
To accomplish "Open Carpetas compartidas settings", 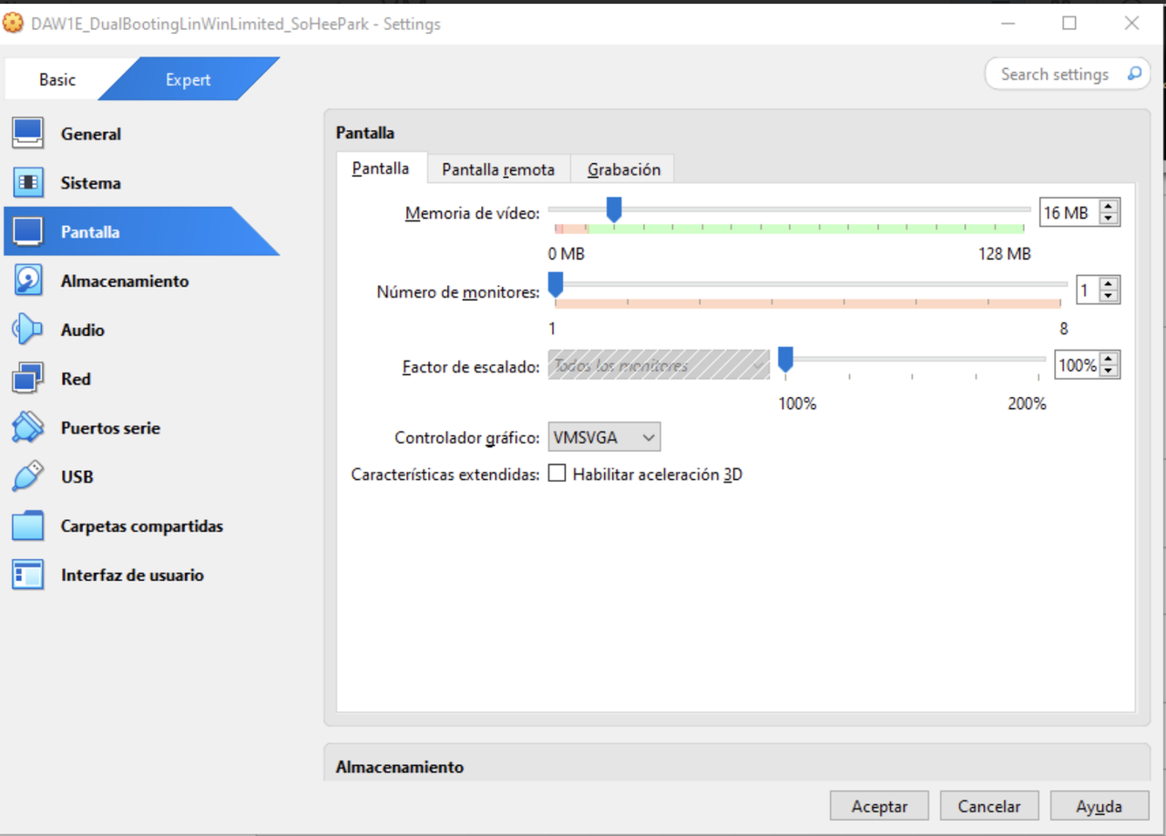I will pos(141,525).
